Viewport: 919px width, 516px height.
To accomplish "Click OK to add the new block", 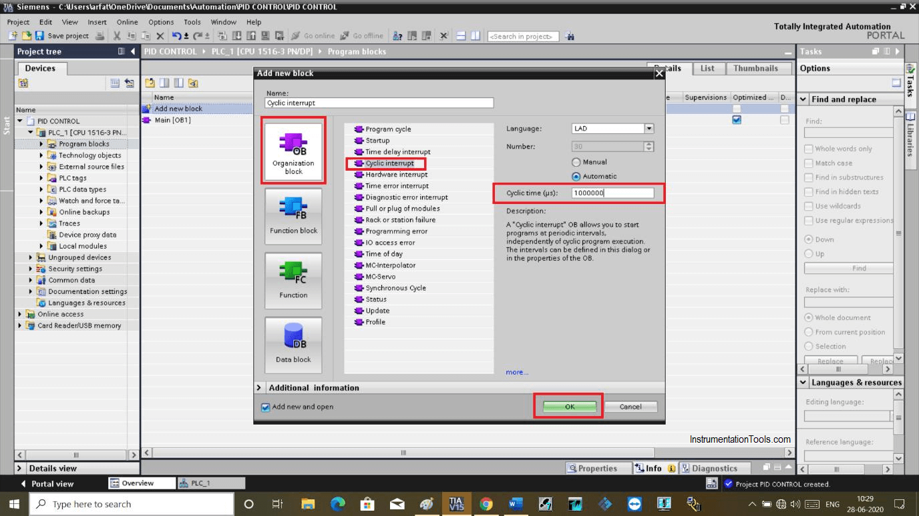I will point(569,407).
